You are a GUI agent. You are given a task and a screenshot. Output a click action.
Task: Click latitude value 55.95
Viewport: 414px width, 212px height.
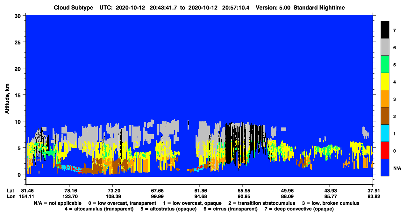(x=243, y=190)
